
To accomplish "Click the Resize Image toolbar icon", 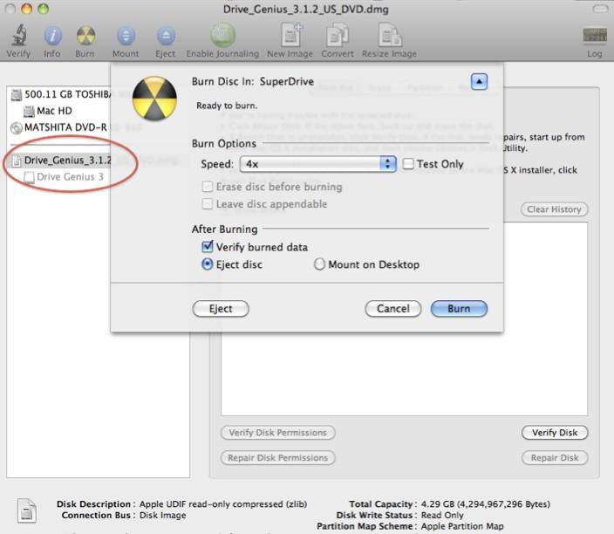I will pyautogui.click(x=390, y=35).
